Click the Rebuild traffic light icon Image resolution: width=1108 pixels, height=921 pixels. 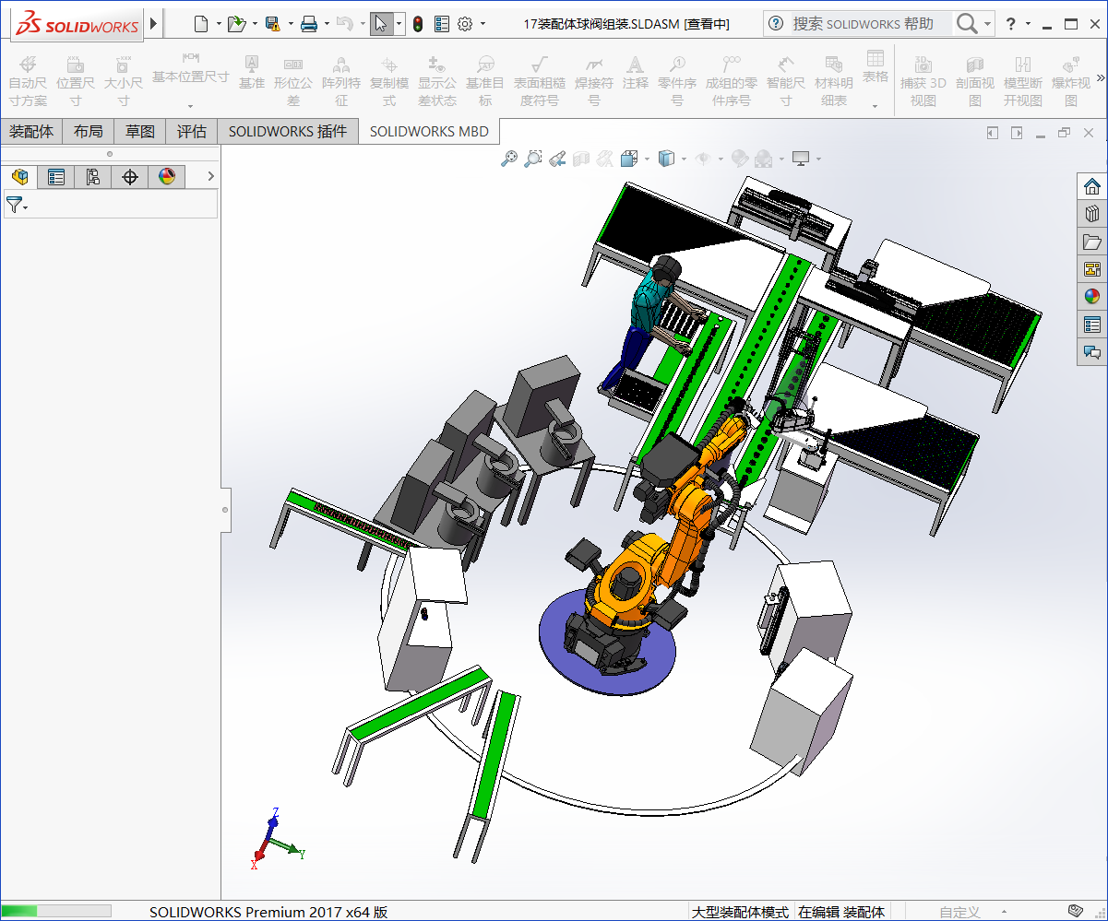418,24
